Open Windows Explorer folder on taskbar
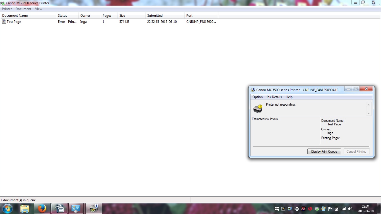Screen dimensions: 381x214 click(25, 208)
